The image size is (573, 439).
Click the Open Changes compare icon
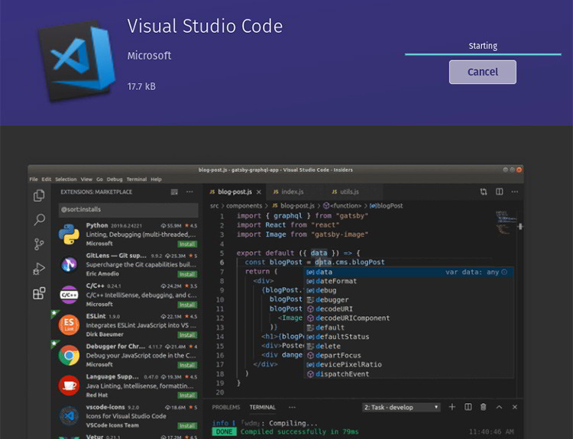point(484,192)
